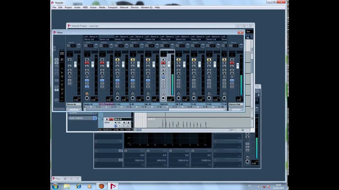The image size is (339, 190).
Task: Toggle EQ band 4 power button
Action: (193, 151)
